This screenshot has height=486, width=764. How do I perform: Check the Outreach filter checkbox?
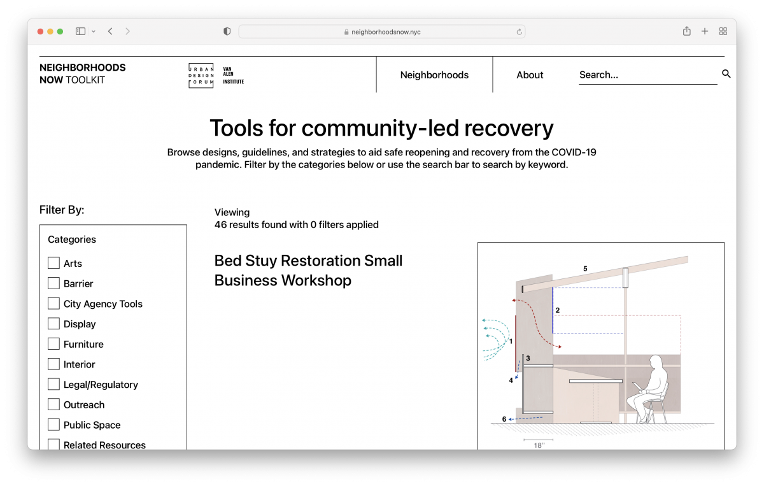click(54, 404)
